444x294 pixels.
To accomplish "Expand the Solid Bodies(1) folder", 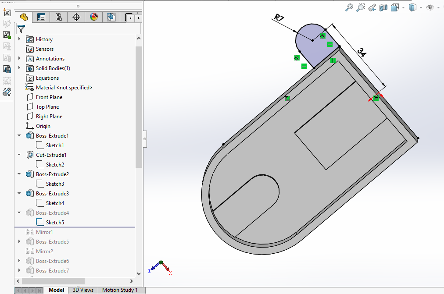I will click(x=19, y=68).
